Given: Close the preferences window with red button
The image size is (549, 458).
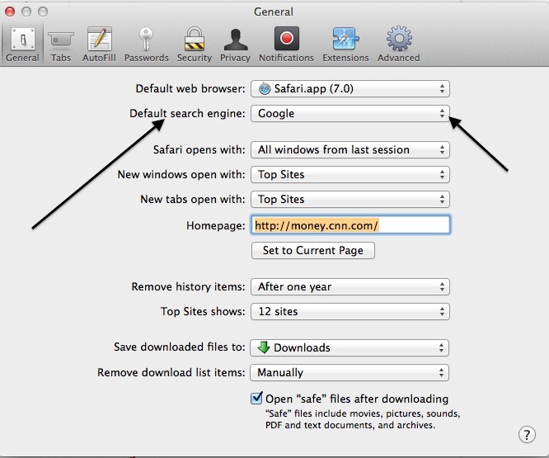Looking at the screenshot, I should [x=10, y=12].
